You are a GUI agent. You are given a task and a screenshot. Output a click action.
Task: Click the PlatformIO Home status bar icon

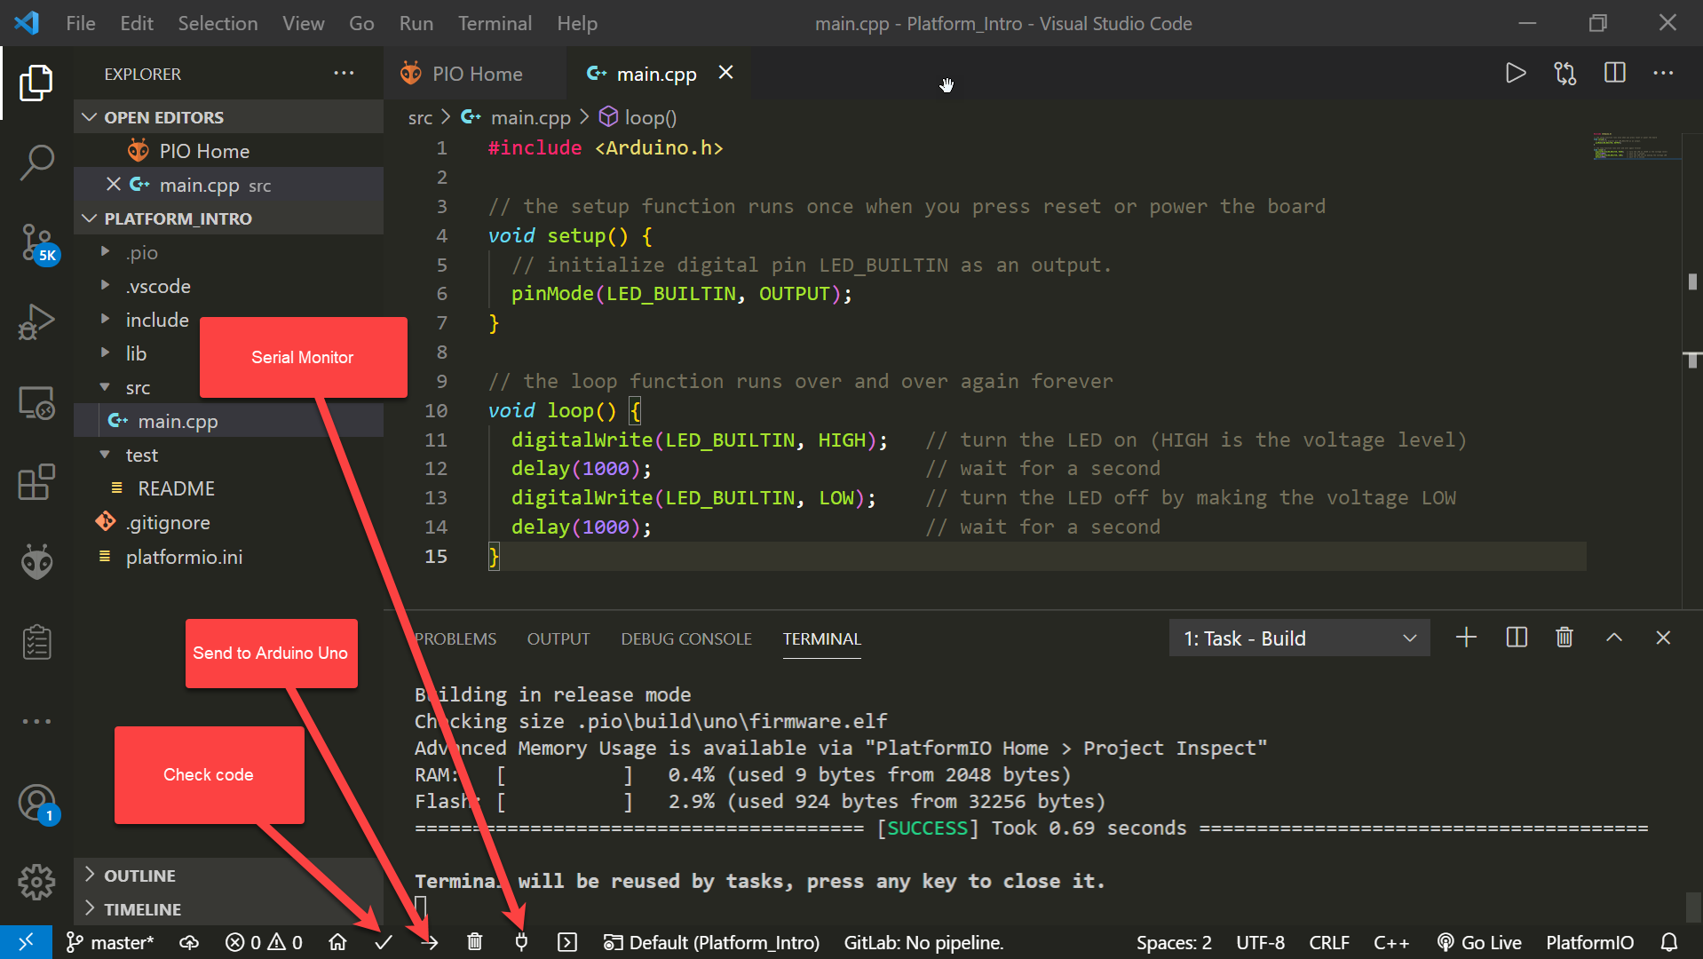[x=337, y=942]
